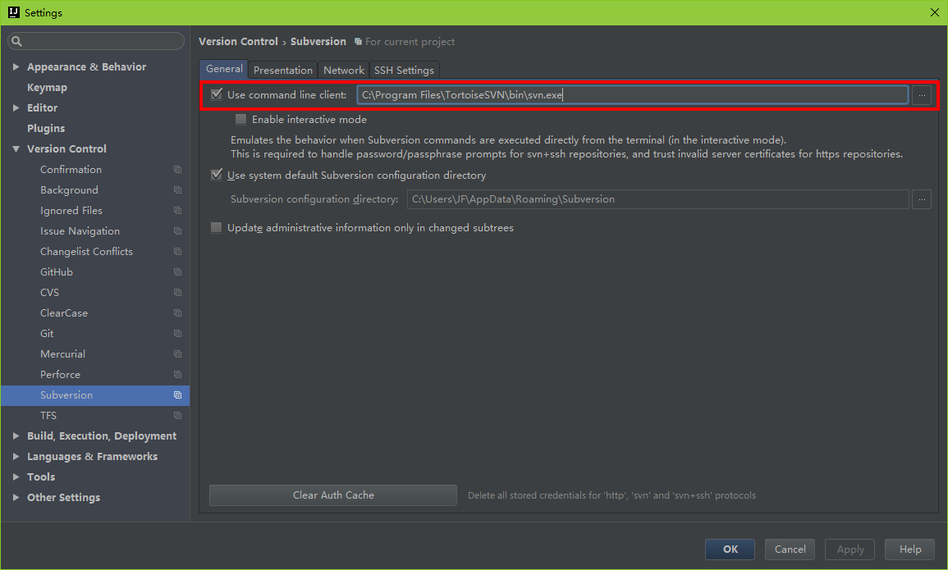Screen dimensions: 948x570
Task: Open the SSH Settings tab
Action: 404,70
